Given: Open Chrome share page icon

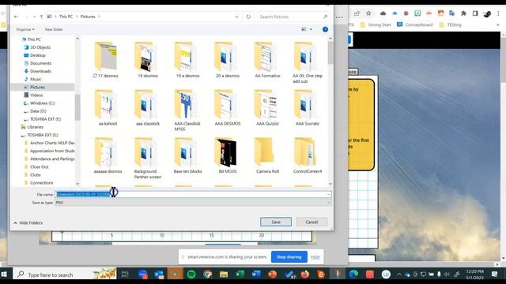Looking at the screenshot, I should pyautogui.click(x=357, y=13).
